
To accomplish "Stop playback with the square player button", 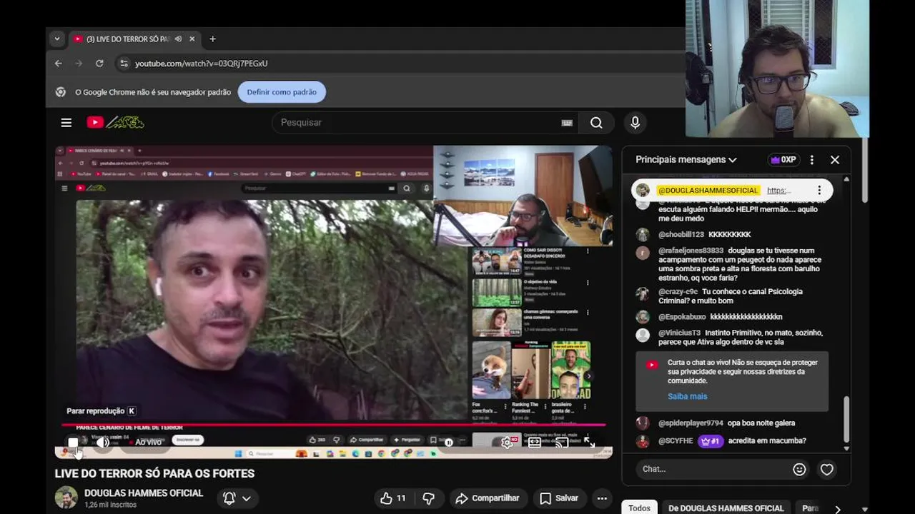I will coord(73,443).
